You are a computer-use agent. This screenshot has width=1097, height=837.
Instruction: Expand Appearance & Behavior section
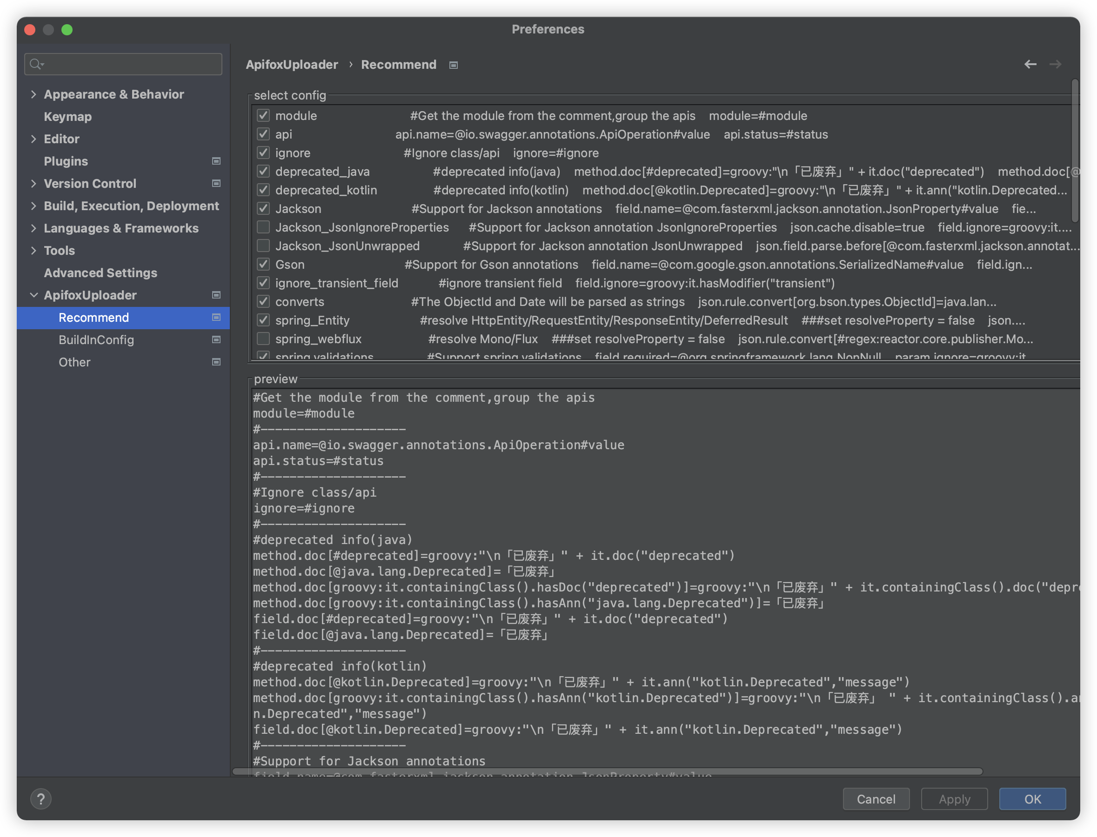tap(33, 94)
